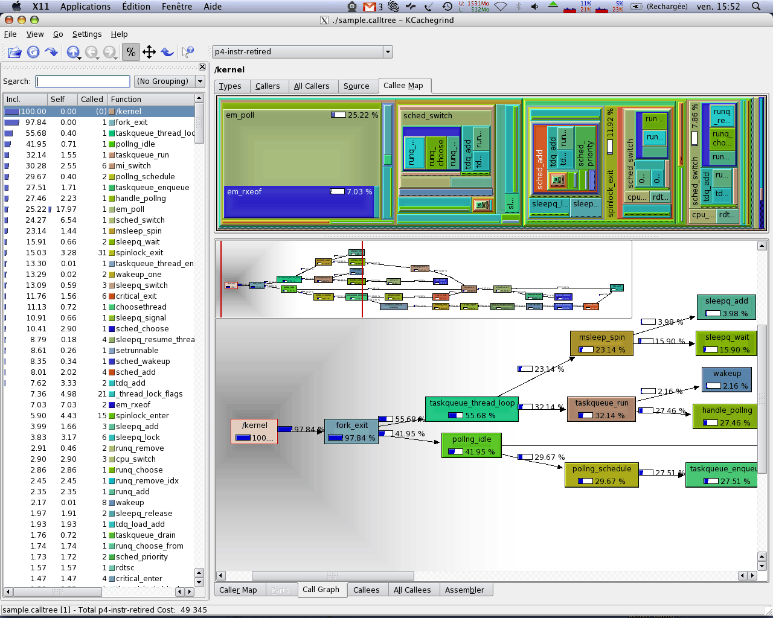This screenshot has width=773, height=618.
Task: Click the Force Dump arrow icon
Action: point(51,53)
